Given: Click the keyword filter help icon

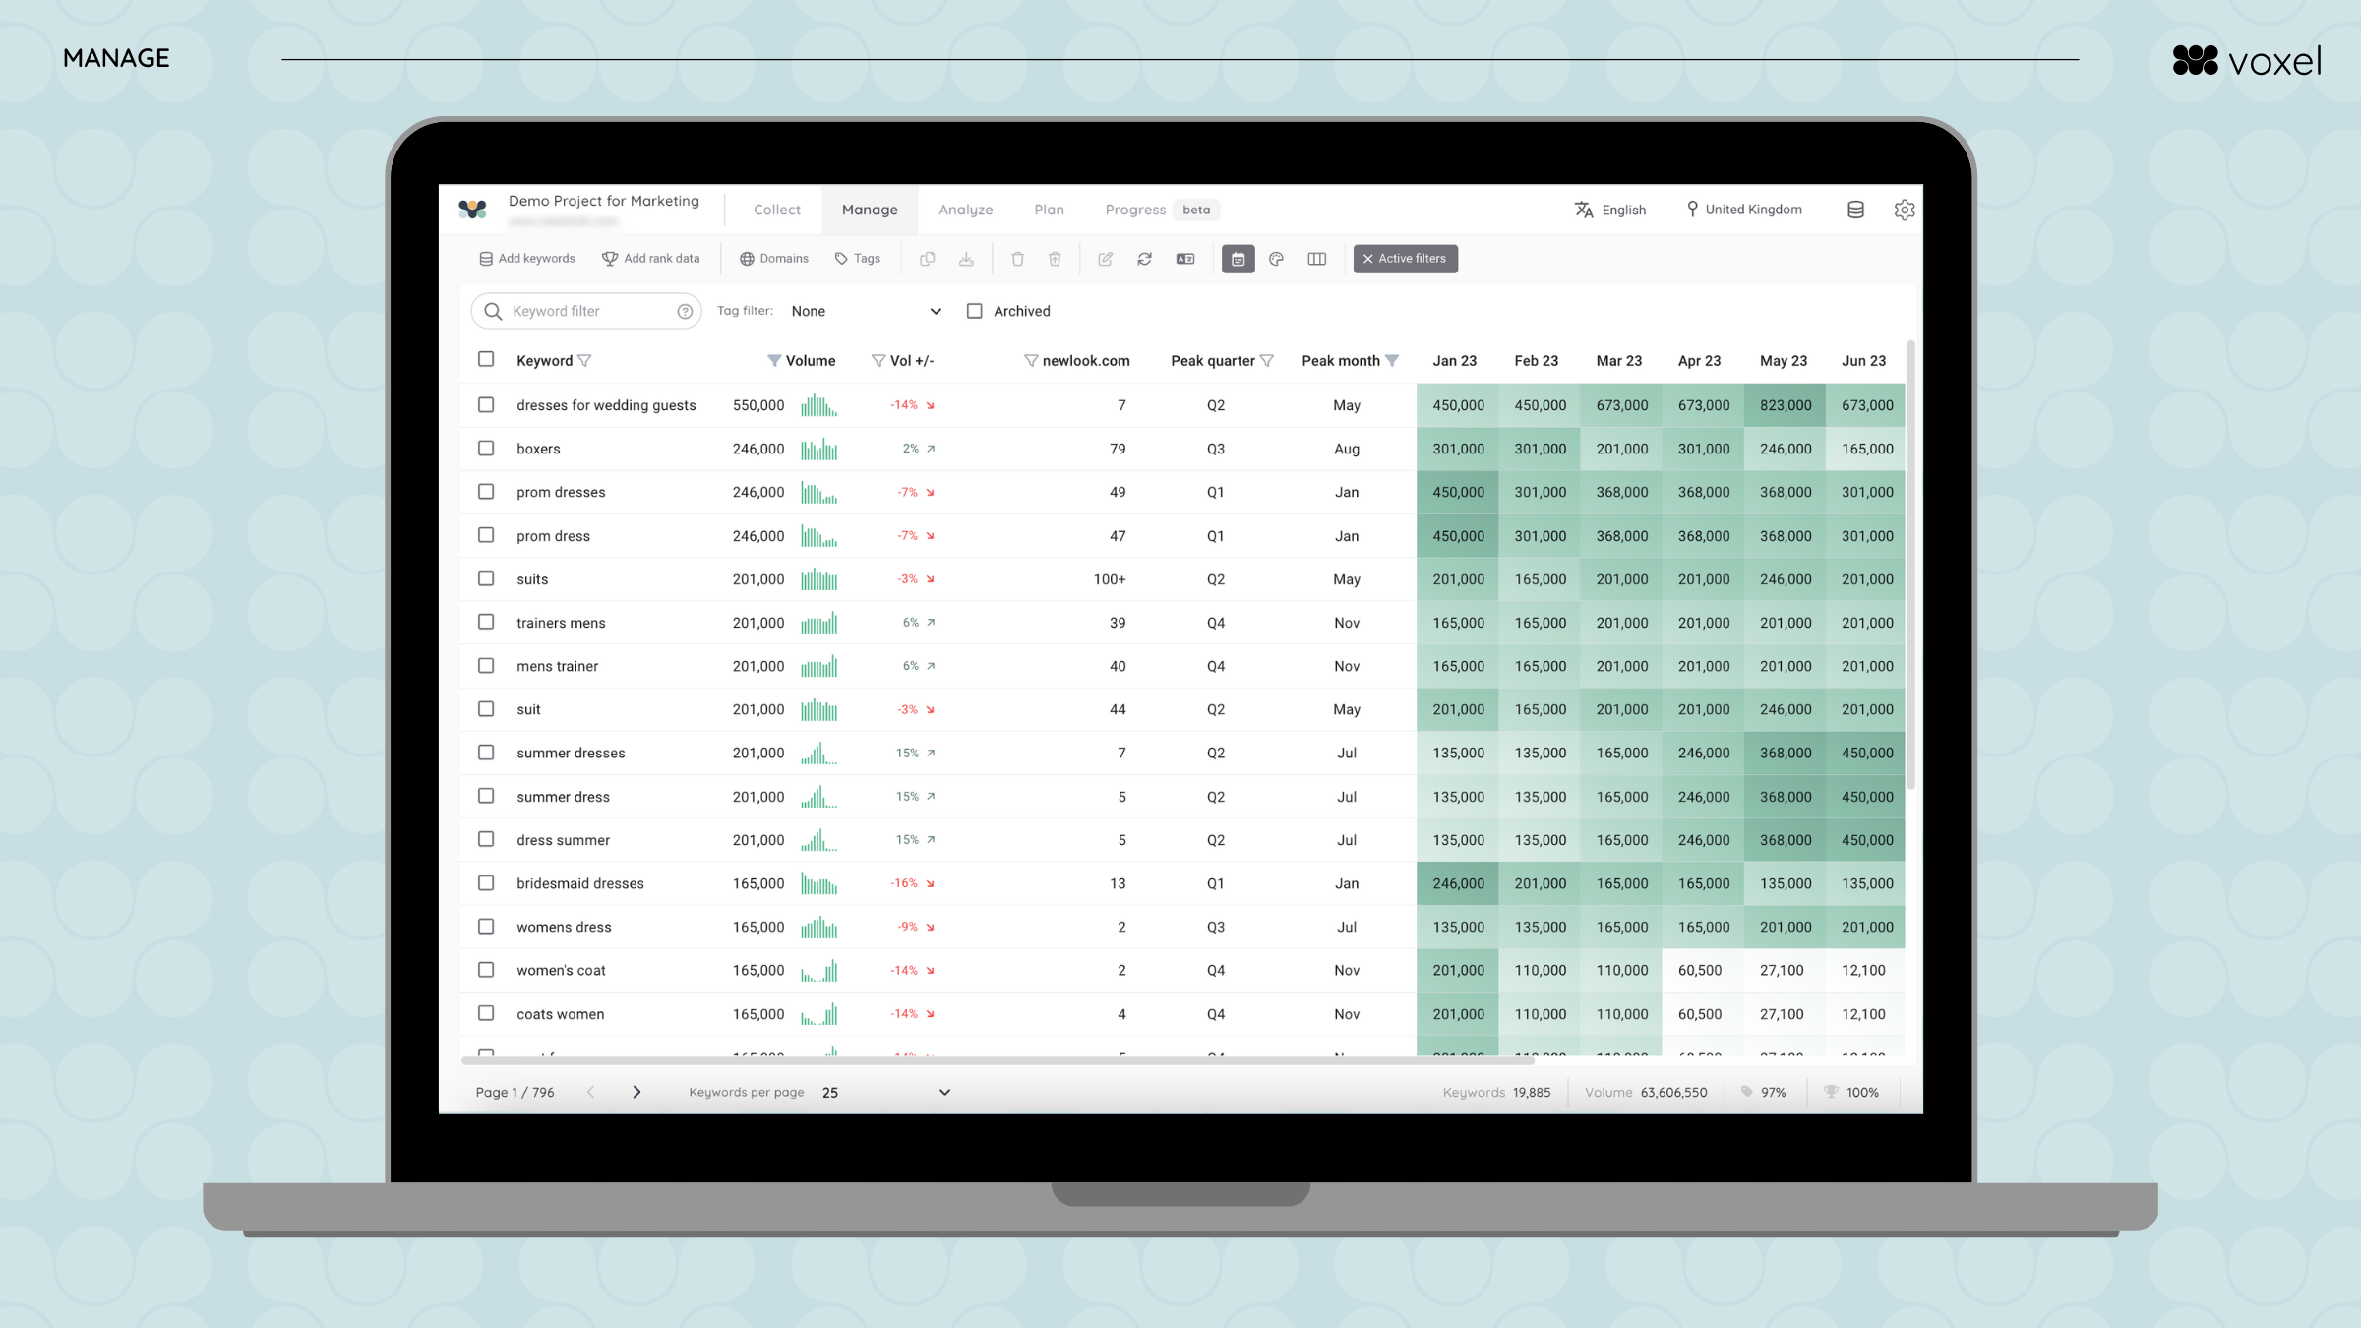Looking at the screenshot, I should (x=685, y=312).
